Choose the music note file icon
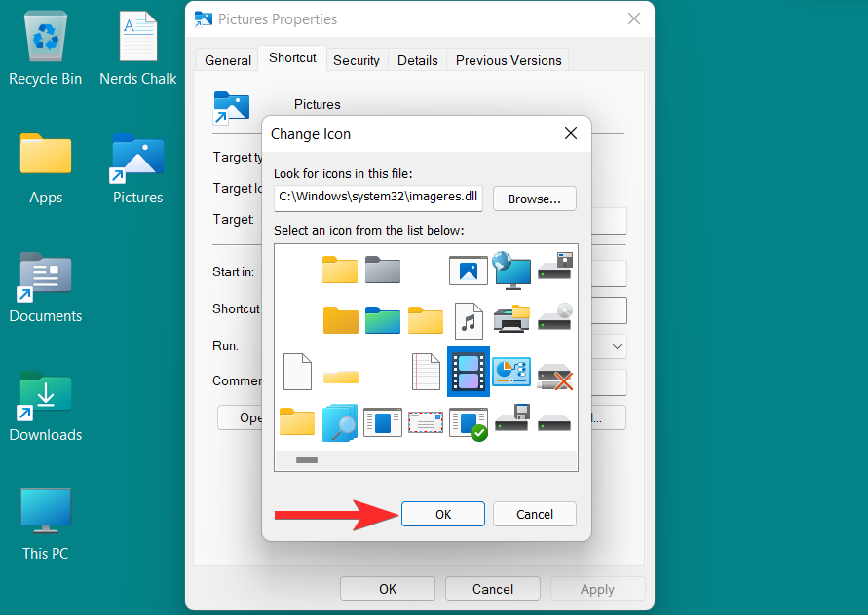The image size is (868, 615). pos(469,321)
